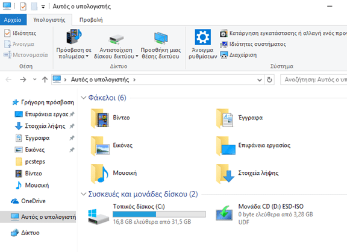Click the Διαχείριση computer management icon
This screenshot has height=252, width=347.
pos(224,55)
